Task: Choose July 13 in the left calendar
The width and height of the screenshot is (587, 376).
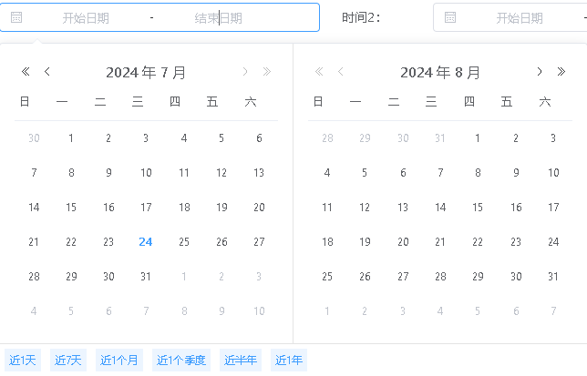Action: click(259, 173)
